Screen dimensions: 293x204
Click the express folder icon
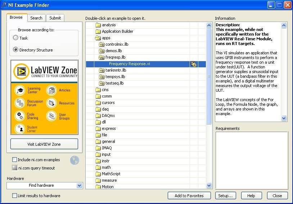point(98,128)
